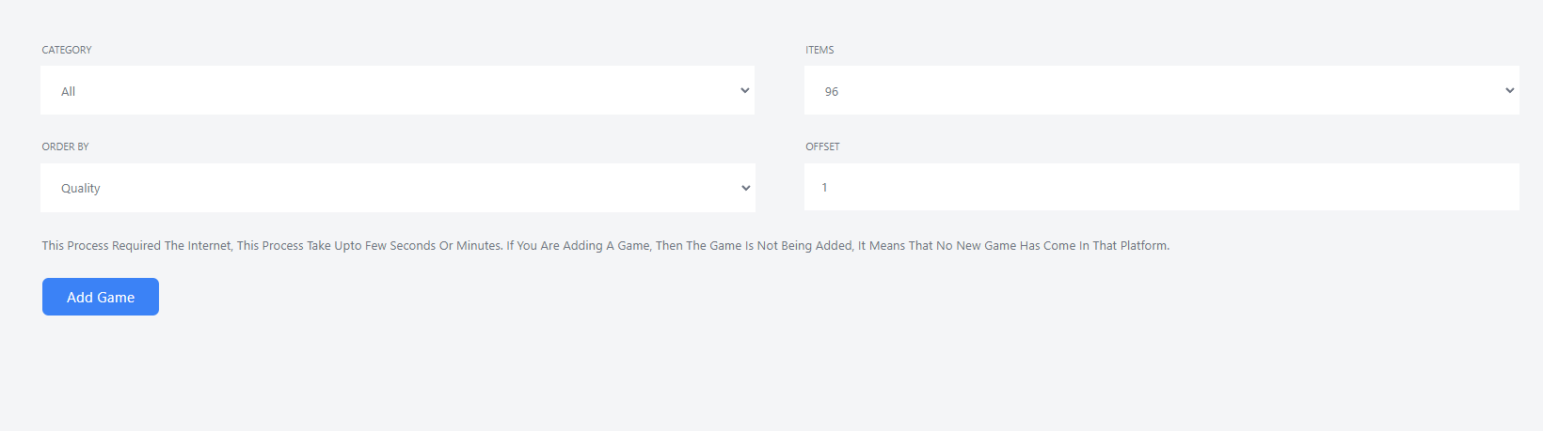
Task: Click the "No New Game Has Come" text
Action: click(1006, 246)
